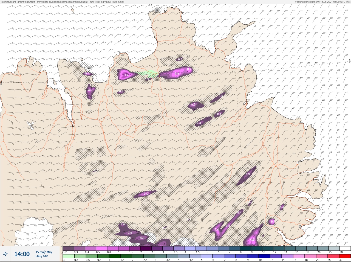Pick the dark purple upper legend swatch after 2
Viewport: 351px width, 262px height.
coord(146,248)
